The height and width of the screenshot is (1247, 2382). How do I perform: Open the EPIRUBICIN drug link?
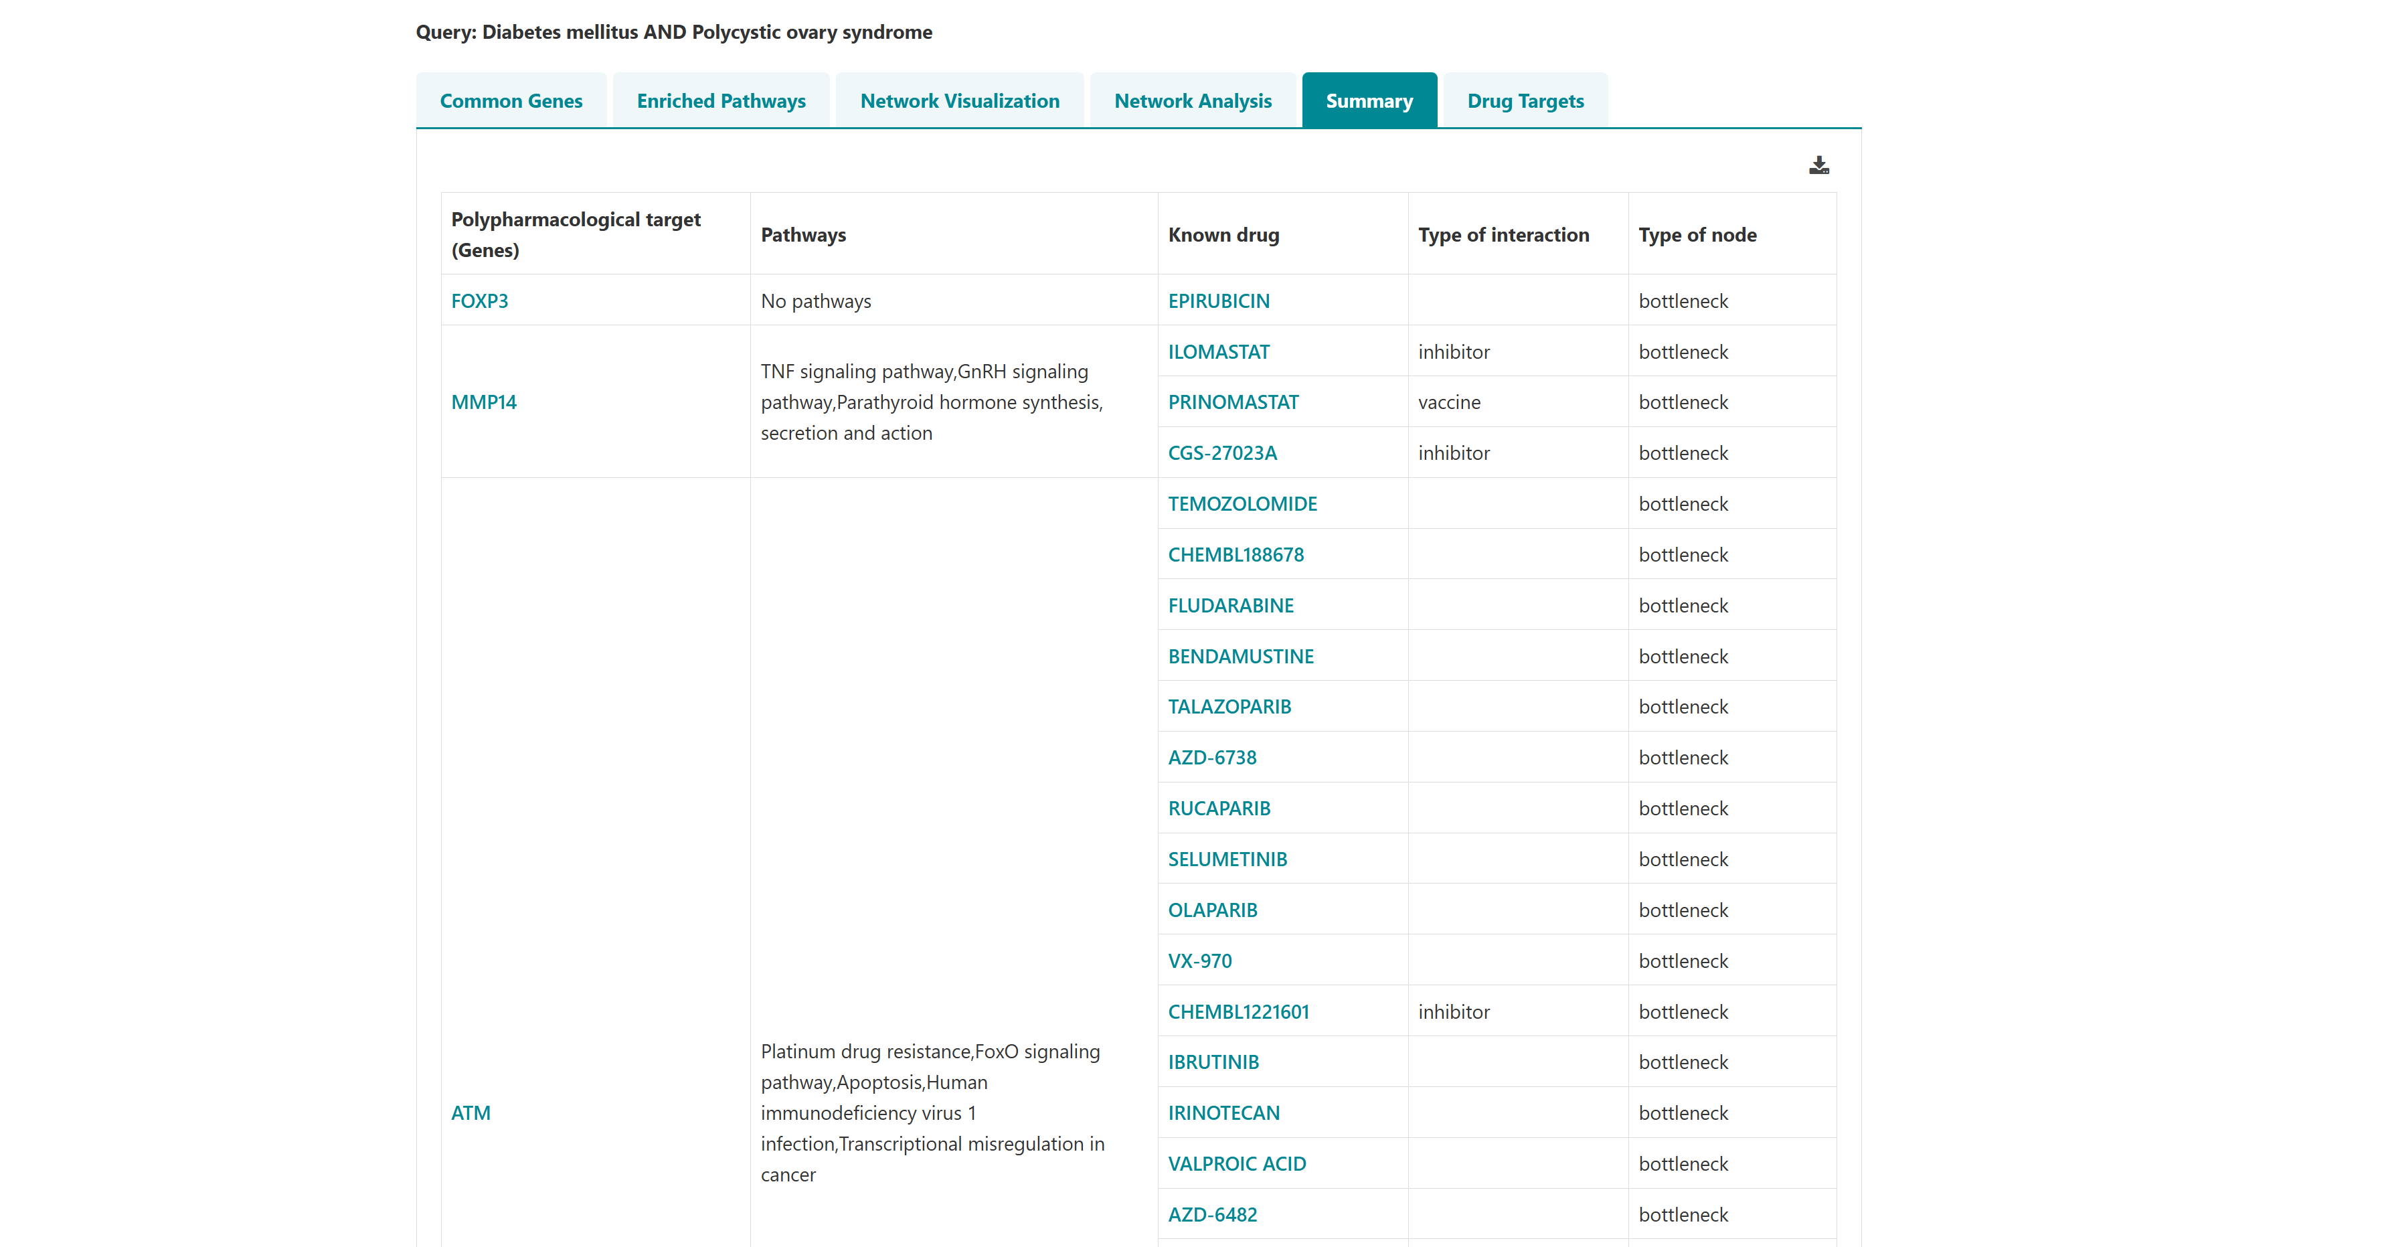click(x=1218, y=301)
